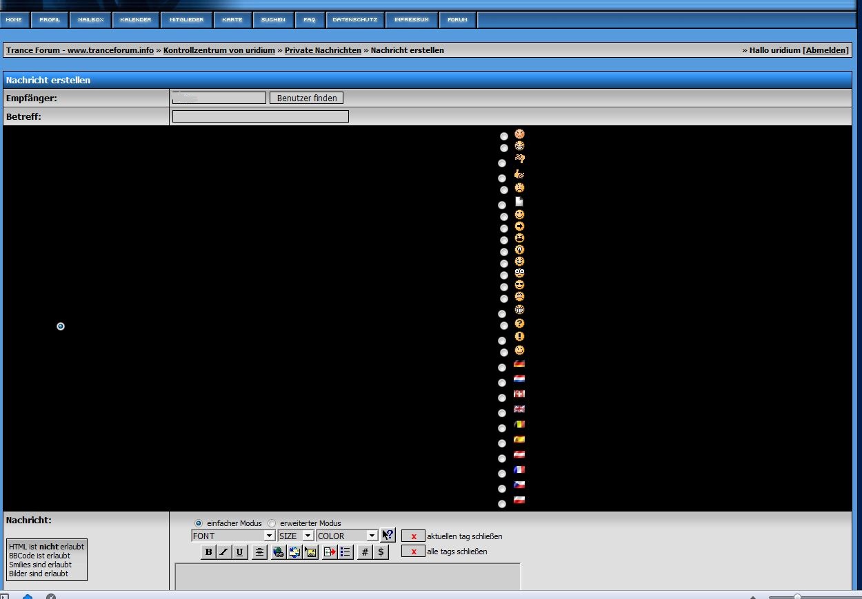Apply italic formatting in the editor toolbar
This screenshot has height=599, width=862.
coord(224,552)
